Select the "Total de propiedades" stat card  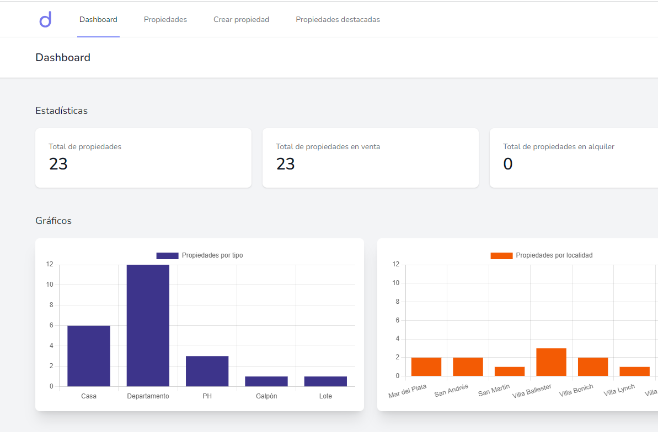143,158
